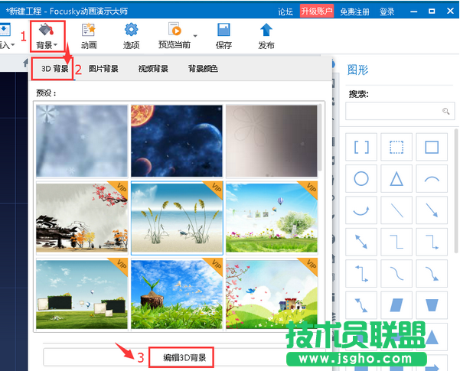The width and height of the screenshot is (460, 371).
Task: Select the tree stump sprout VIP background
Action: pyautogui.click(x=177, y=294)
